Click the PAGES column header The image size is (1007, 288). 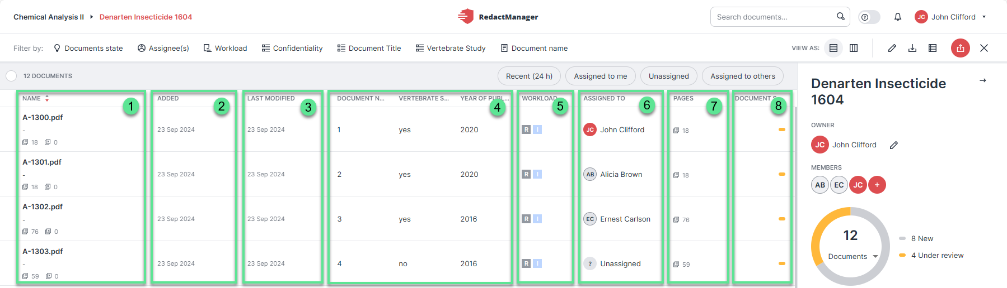683,98
